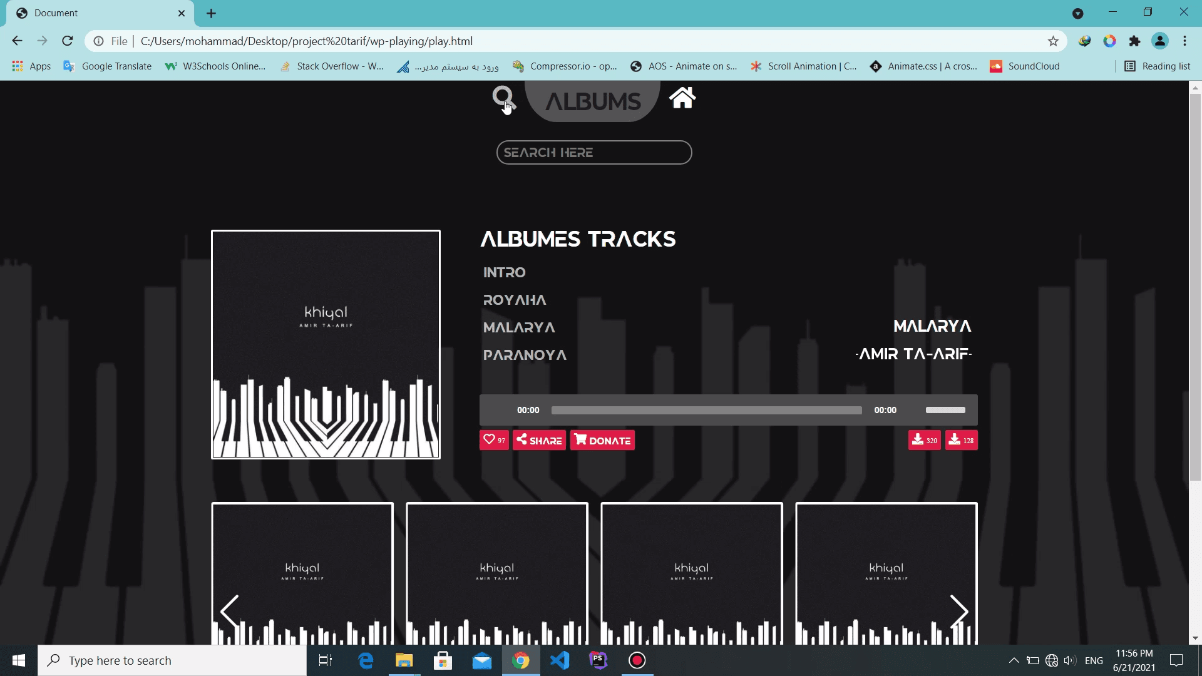Select the MALARYA track
This screenshot has width=1202, height=676.
tap(518, 326)
